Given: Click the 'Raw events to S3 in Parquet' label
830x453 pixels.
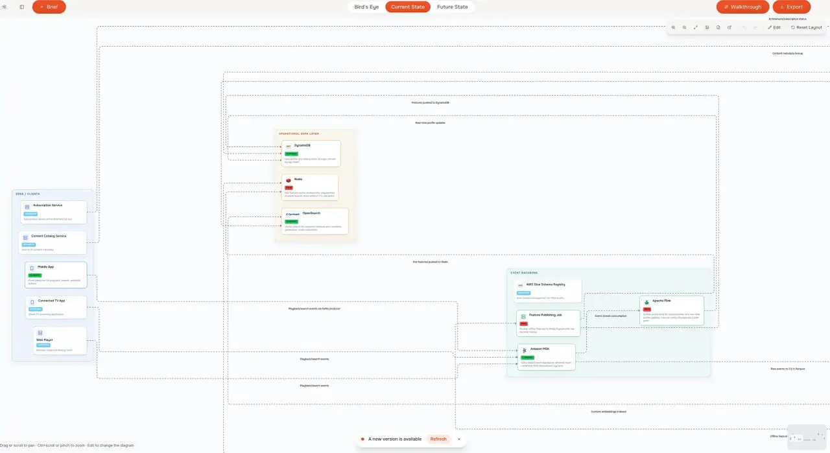Looking at the screenshot, I should coord(787,368).
